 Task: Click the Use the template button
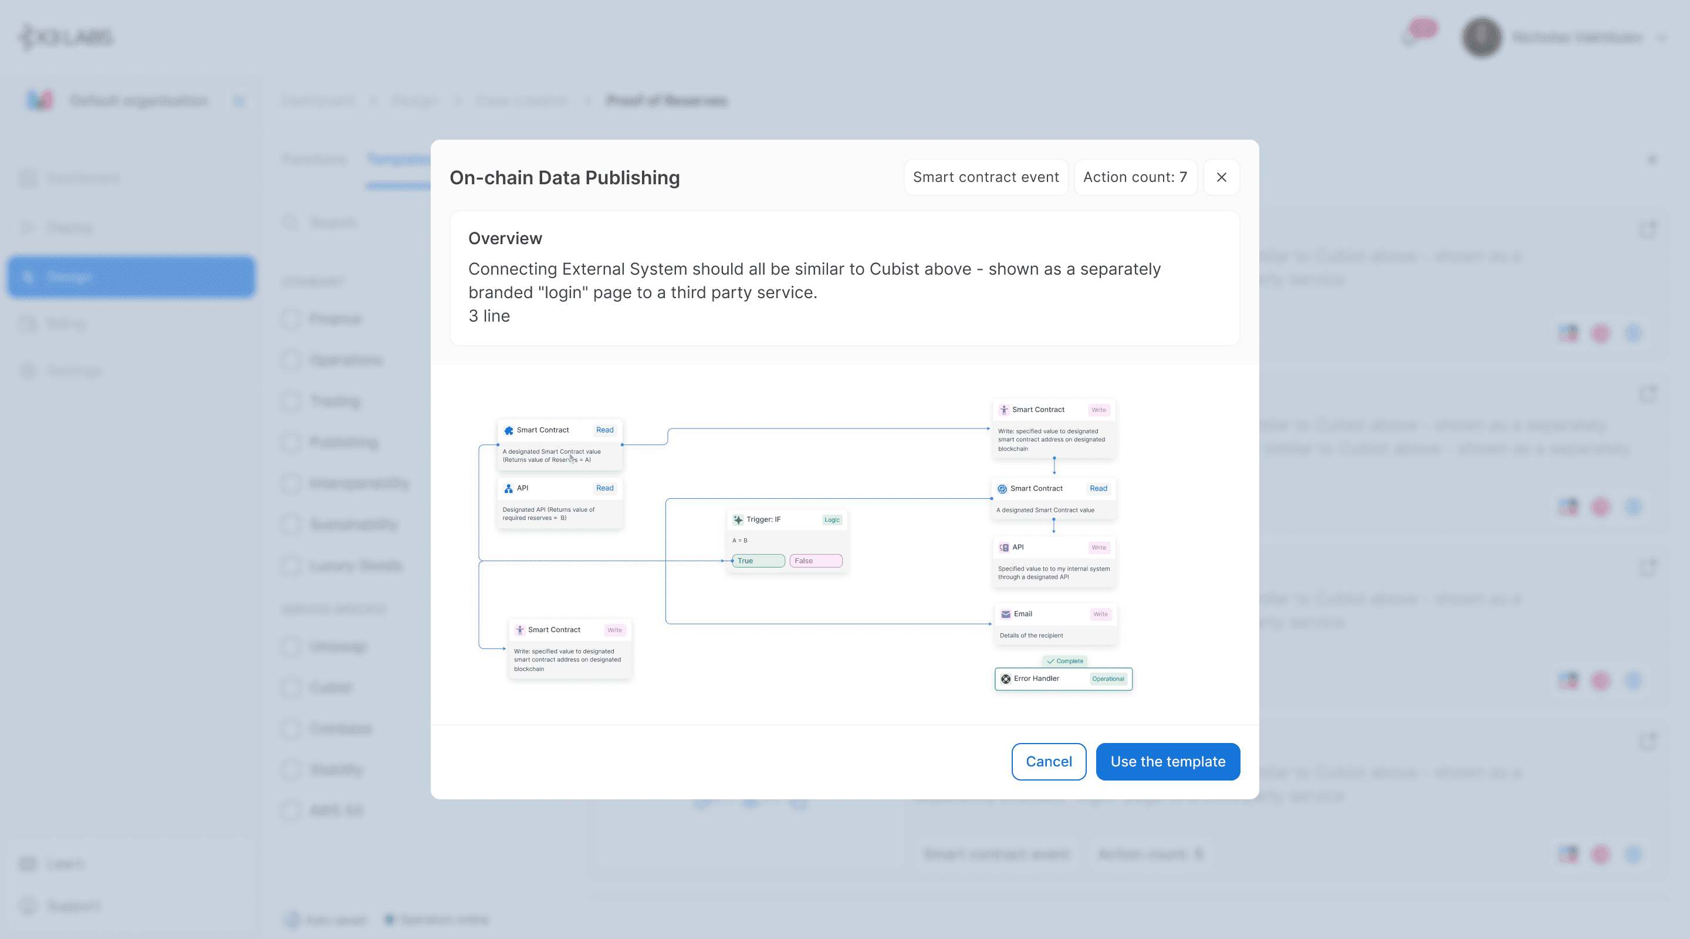tap(1168, 761)
